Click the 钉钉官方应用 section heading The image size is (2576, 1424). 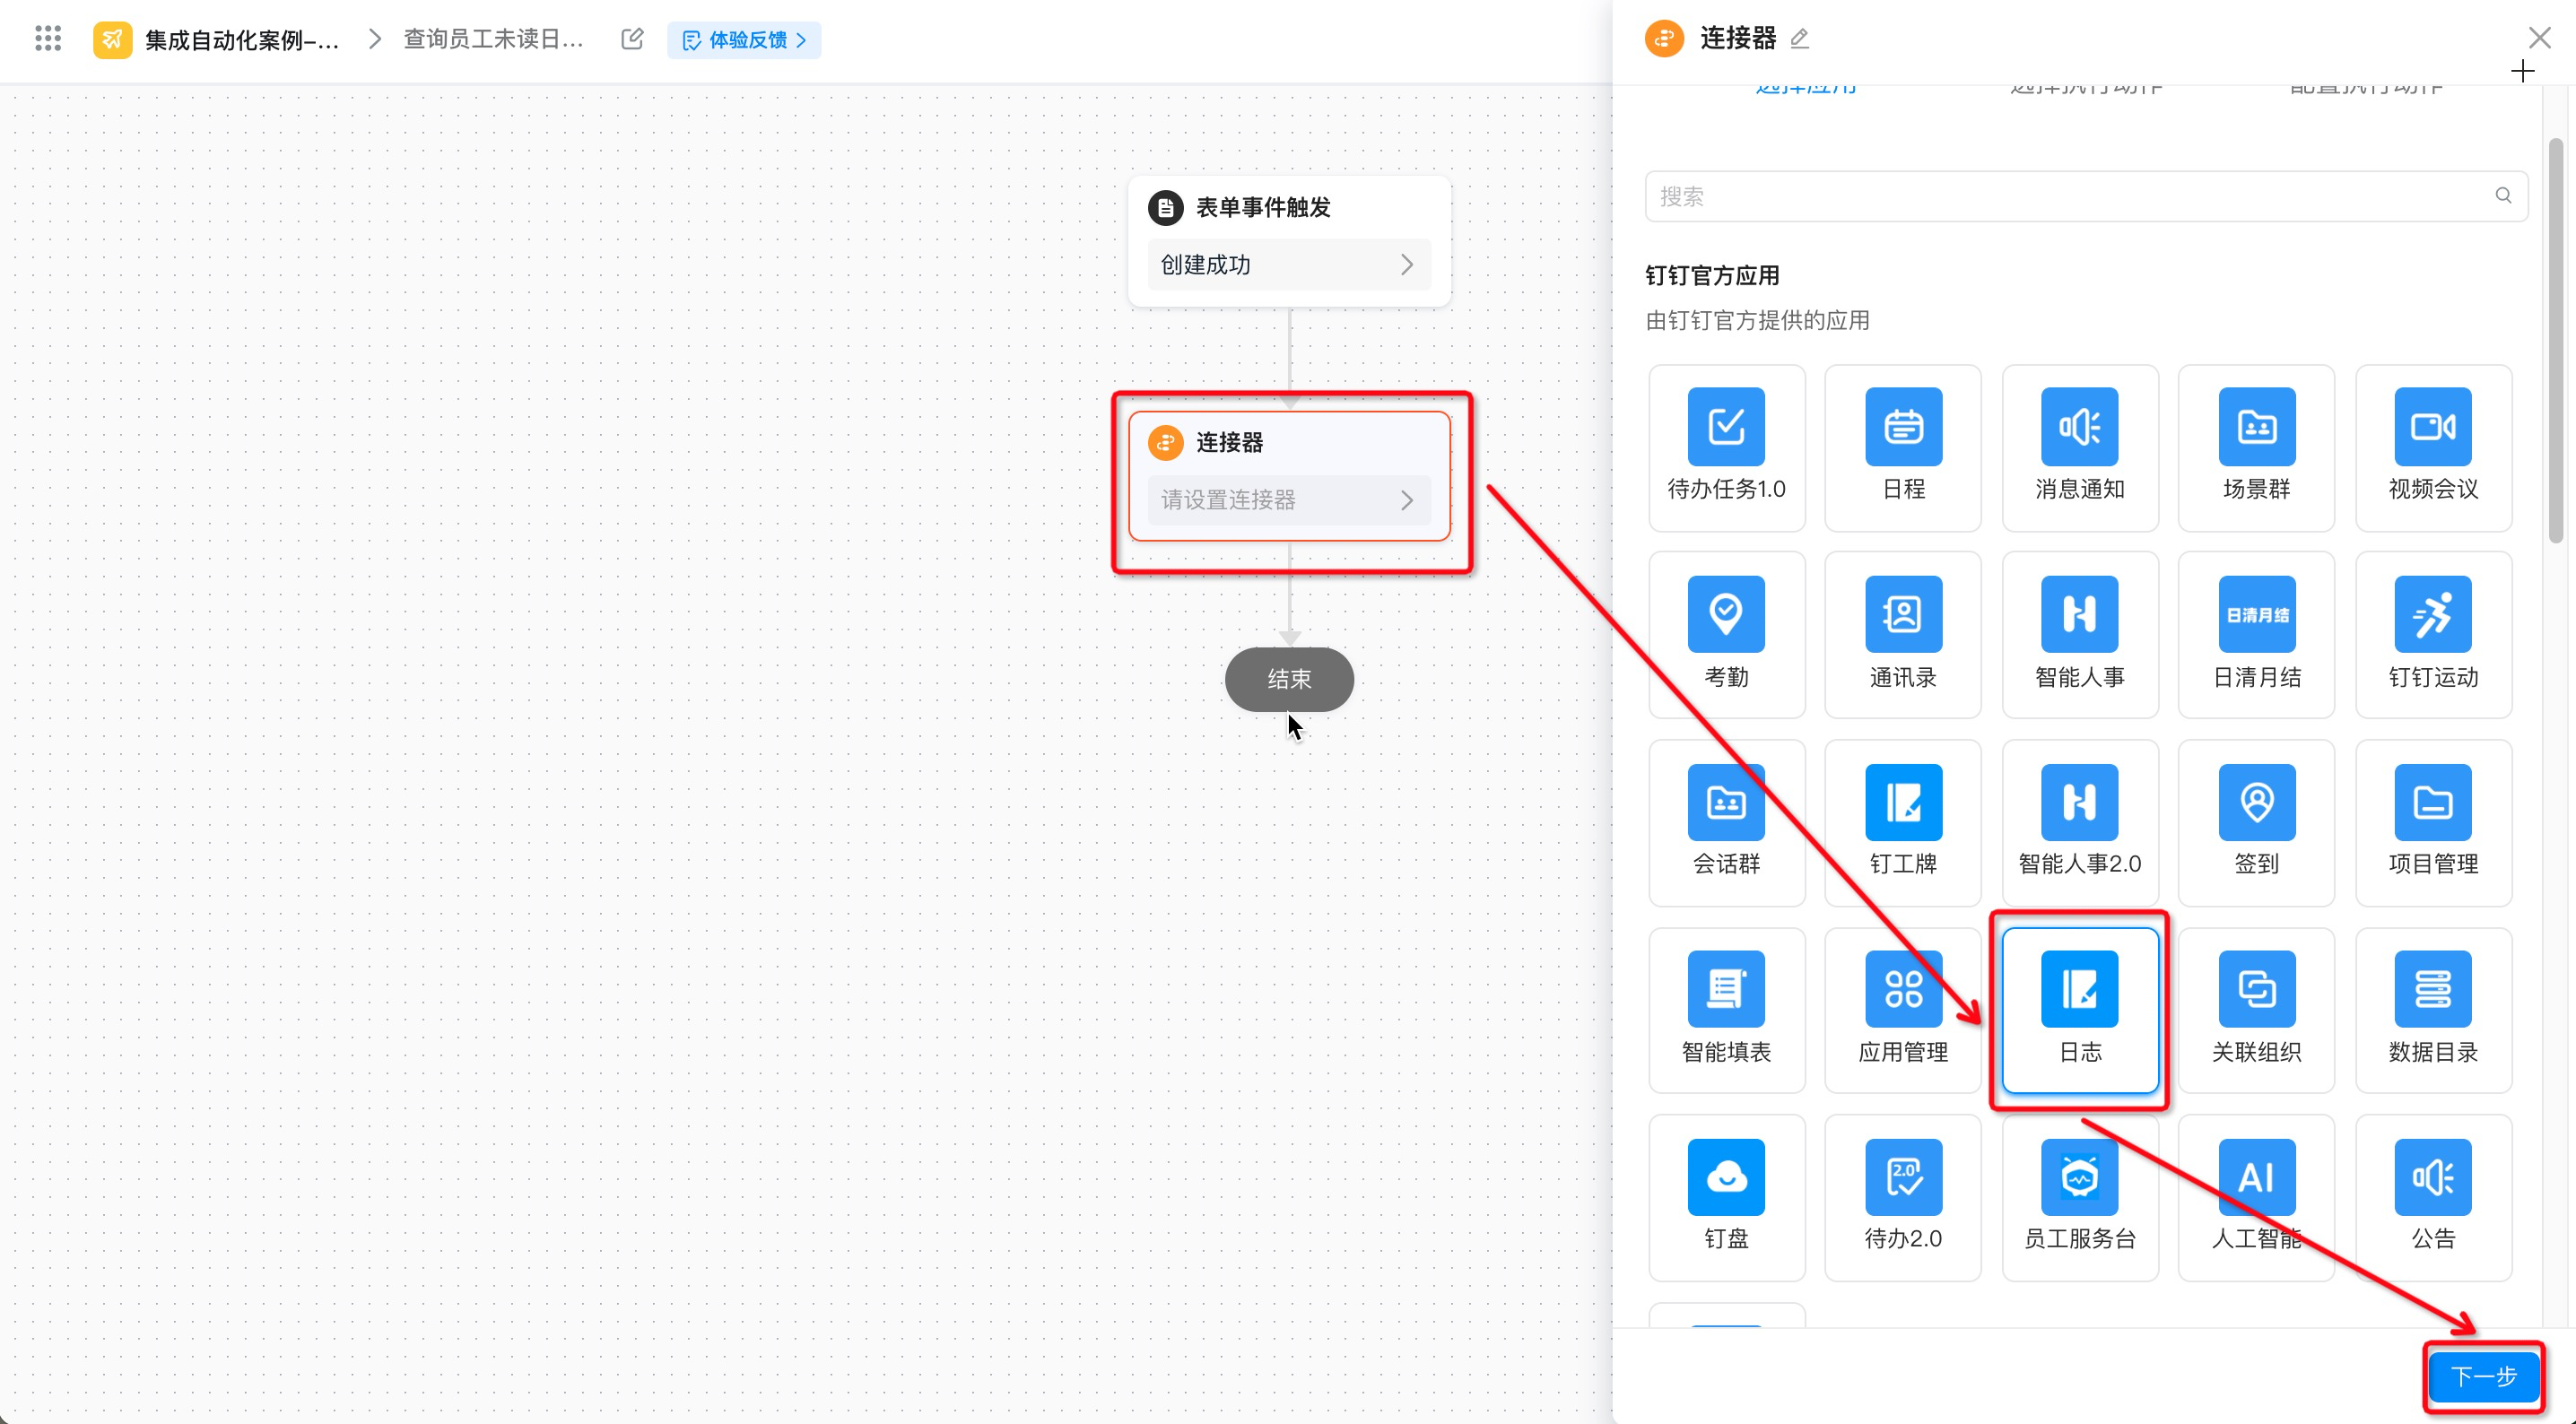pyautogui.click(x=1711, y=275)
